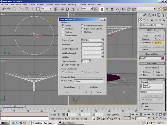Uncheck the Normals checkbox
The width and height of the screenshot is (167, 125).
pyautogui.click(x=63, y=26)
